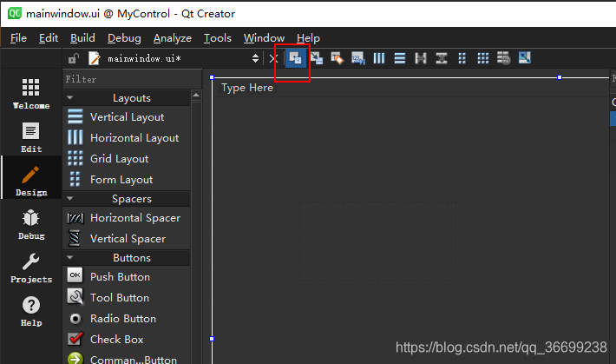This screenshot has height=364, width=616.
Task: Select the Edit Widgets mode icon
Action: pos(296,58)
